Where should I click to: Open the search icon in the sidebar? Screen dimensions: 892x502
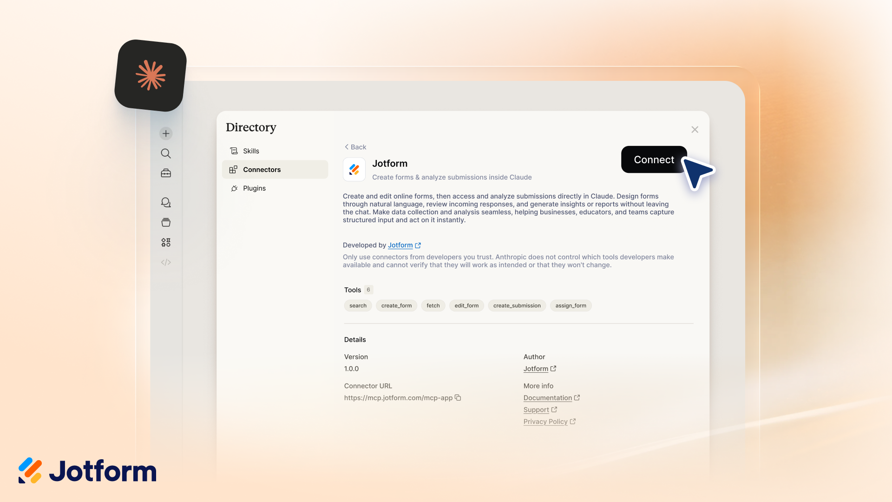pos(166,153)
